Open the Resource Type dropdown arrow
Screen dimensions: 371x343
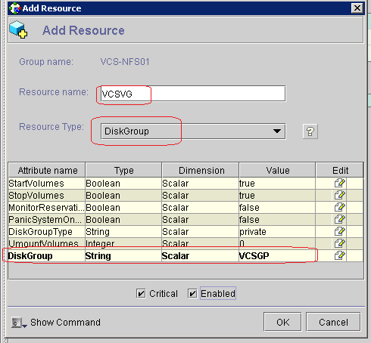pos(277,131)
